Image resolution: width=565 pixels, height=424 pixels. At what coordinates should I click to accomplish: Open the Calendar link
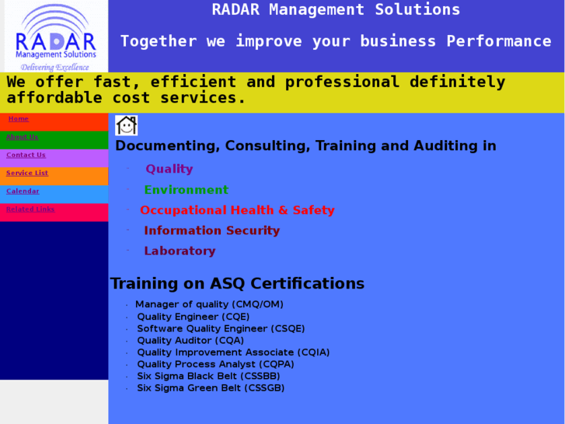point(23,191)
